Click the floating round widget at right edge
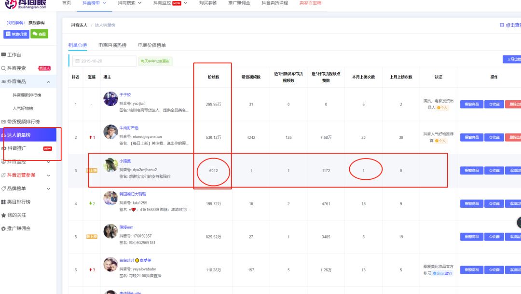 (x=519, y=222)
